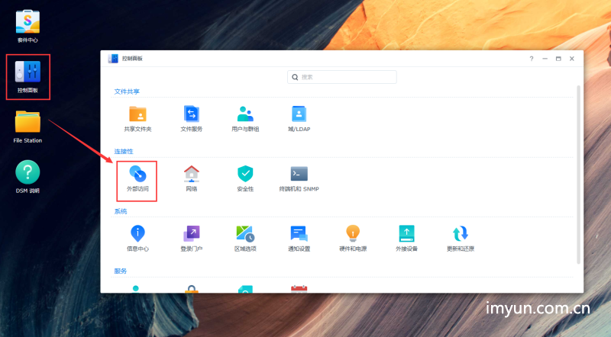Screen dimensions: 611x337
Task: Click the Control Panel vertical scrollbar
Action: 579,175
